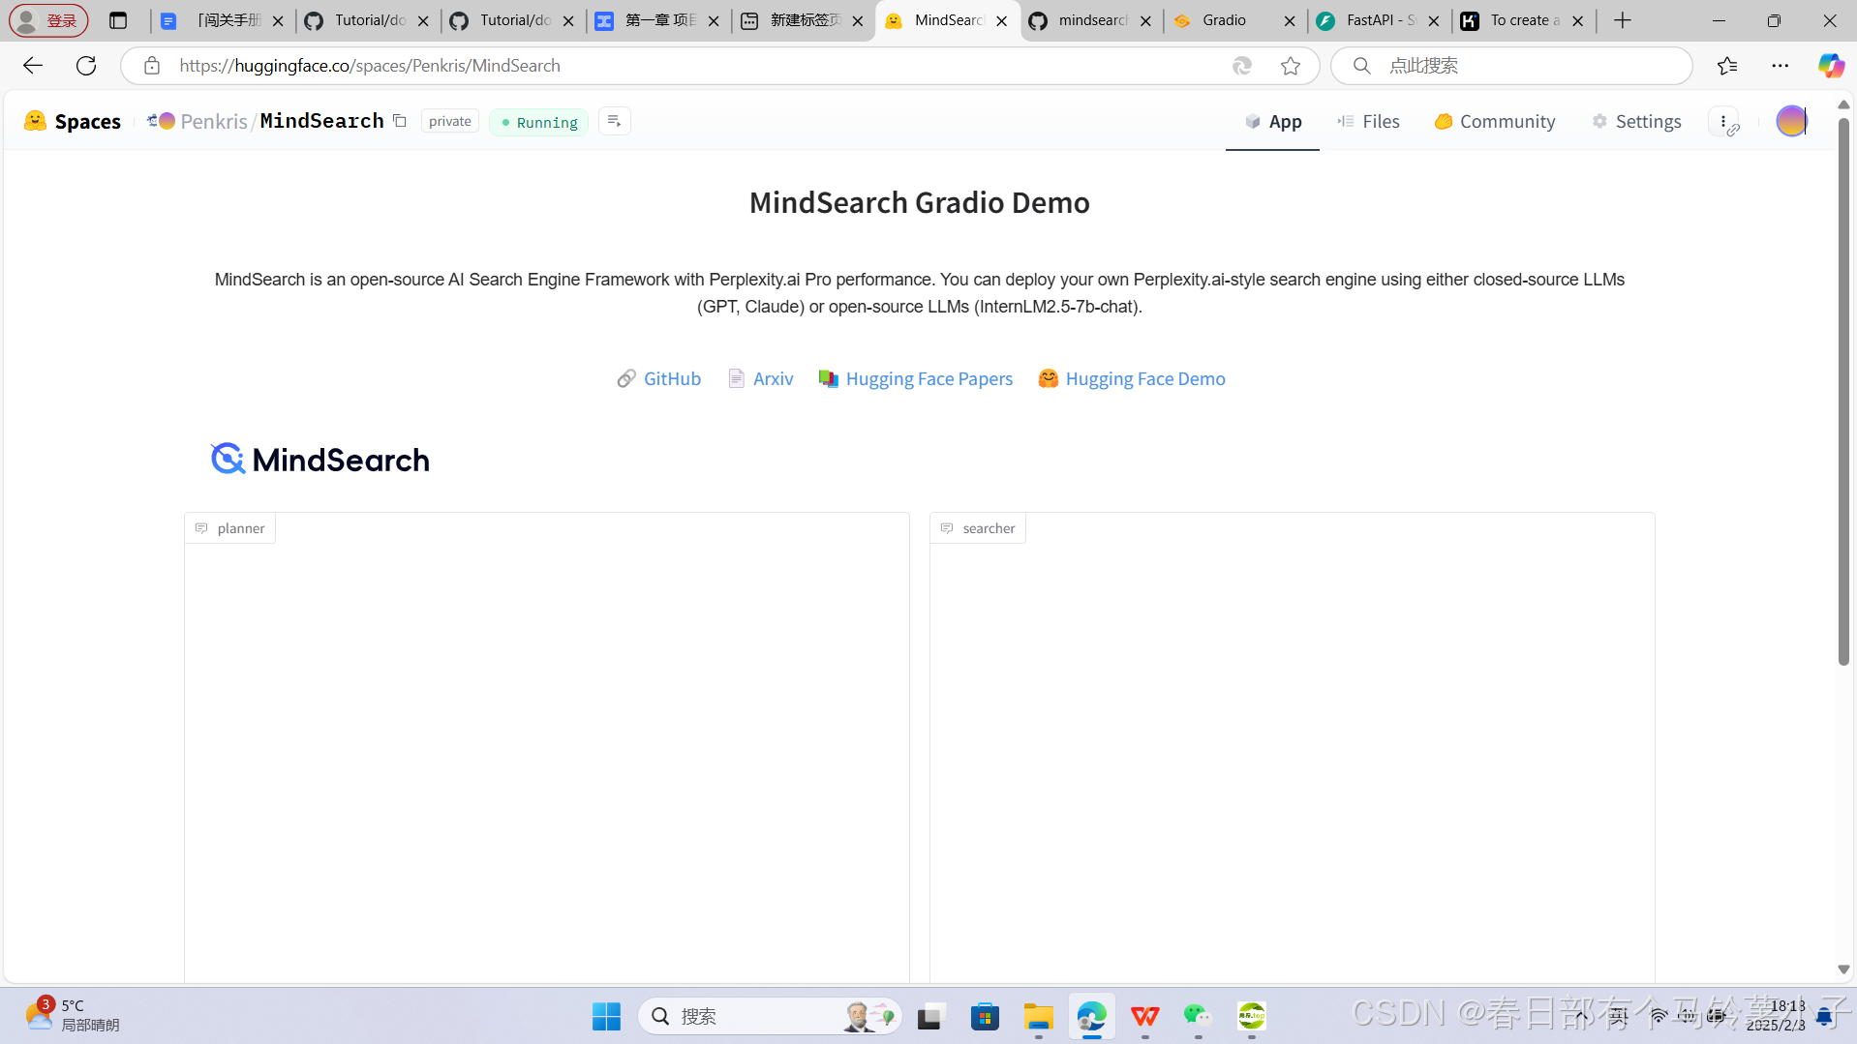Click the searcher chat bubble icon
Image resolution: width=1857 pixels, height=1044 pixels.
point(947,527)
